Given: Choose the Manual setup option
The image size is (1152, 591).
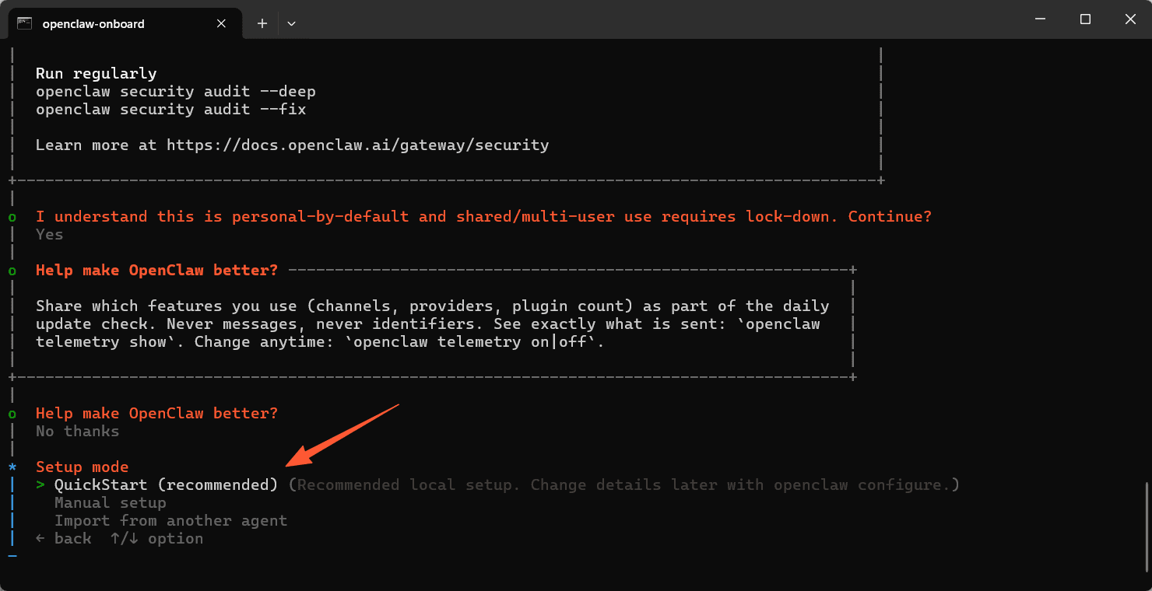Looking at the screenshot, I should (x=111, y=503).
